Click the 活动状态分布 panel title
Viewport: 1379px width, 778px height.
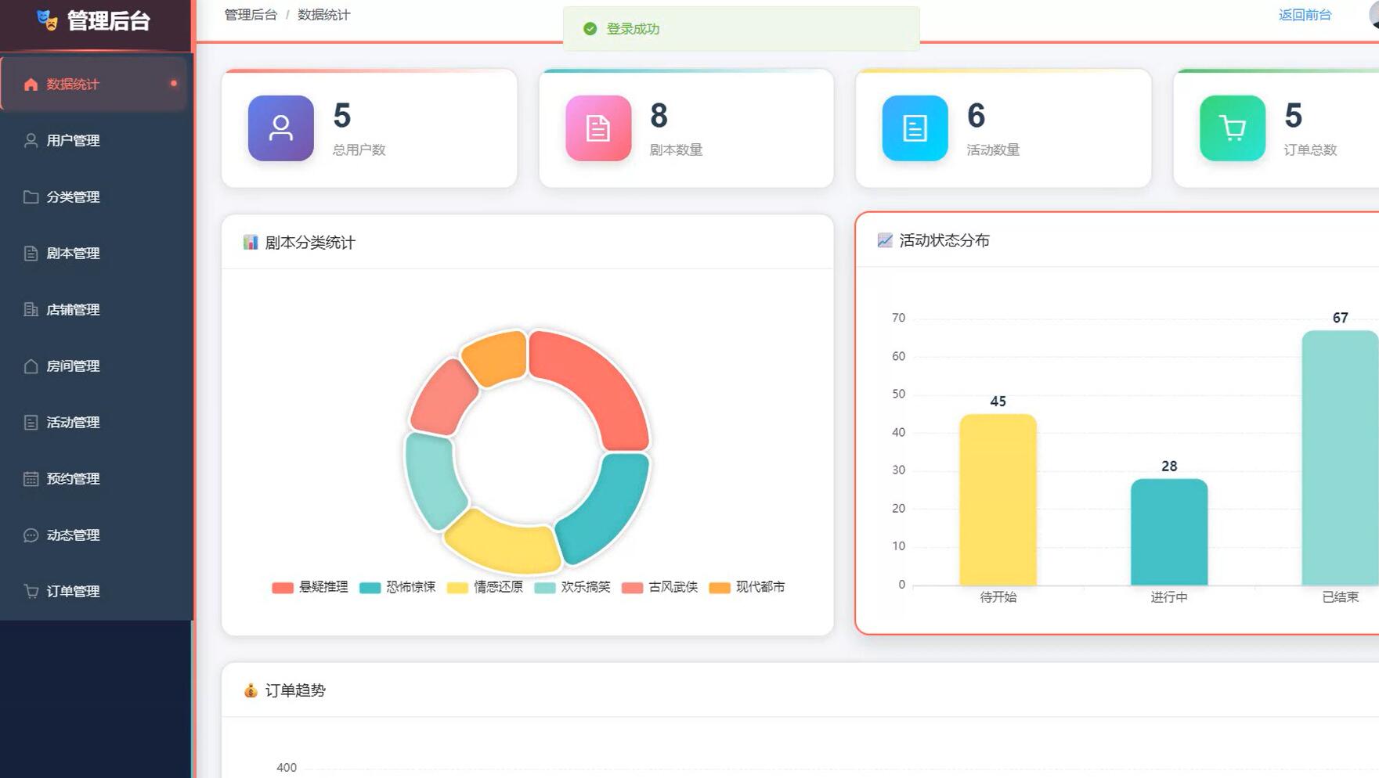coord(944,240)
